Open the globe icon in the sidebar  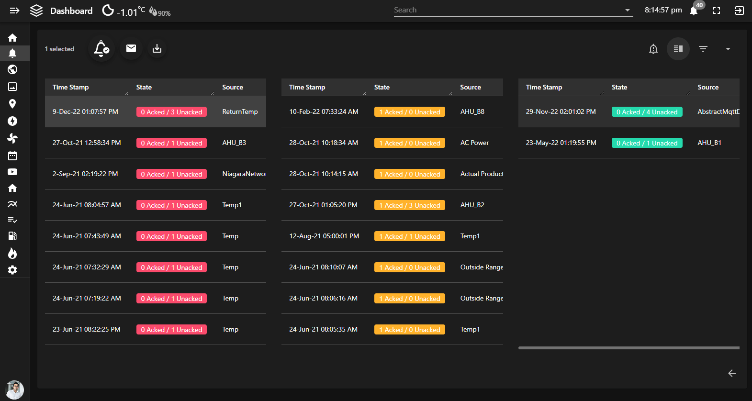click(12, 70)
